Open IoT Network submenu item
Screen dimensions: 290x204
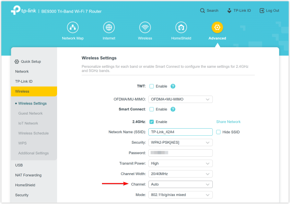pos(28,124)
